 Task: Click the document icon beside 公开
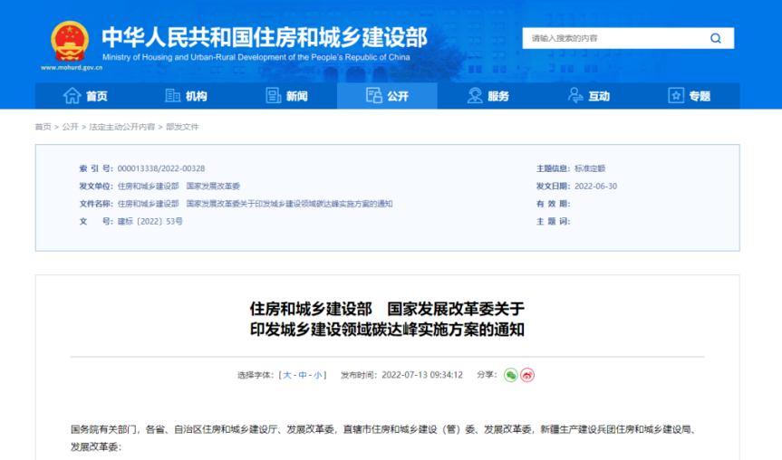coord(373,95)
